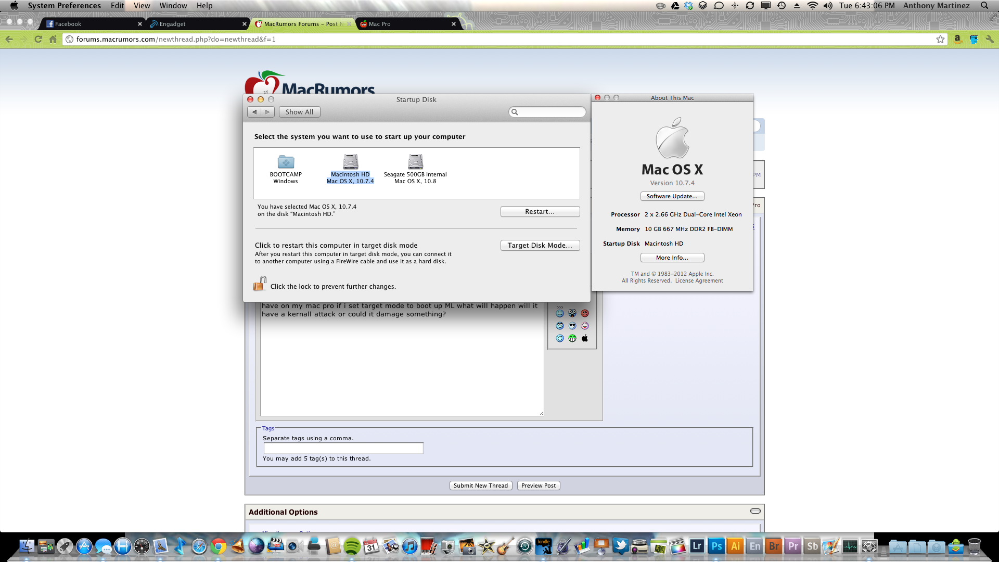
Task: Open Twitter from the Dock
Action: point(621,546)
